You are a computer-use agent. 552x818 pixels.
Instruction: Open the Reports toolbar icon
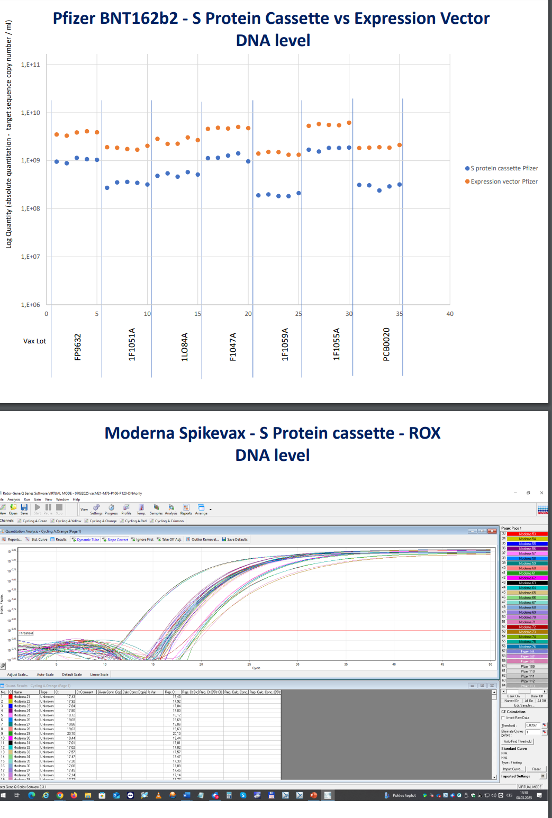186,509
